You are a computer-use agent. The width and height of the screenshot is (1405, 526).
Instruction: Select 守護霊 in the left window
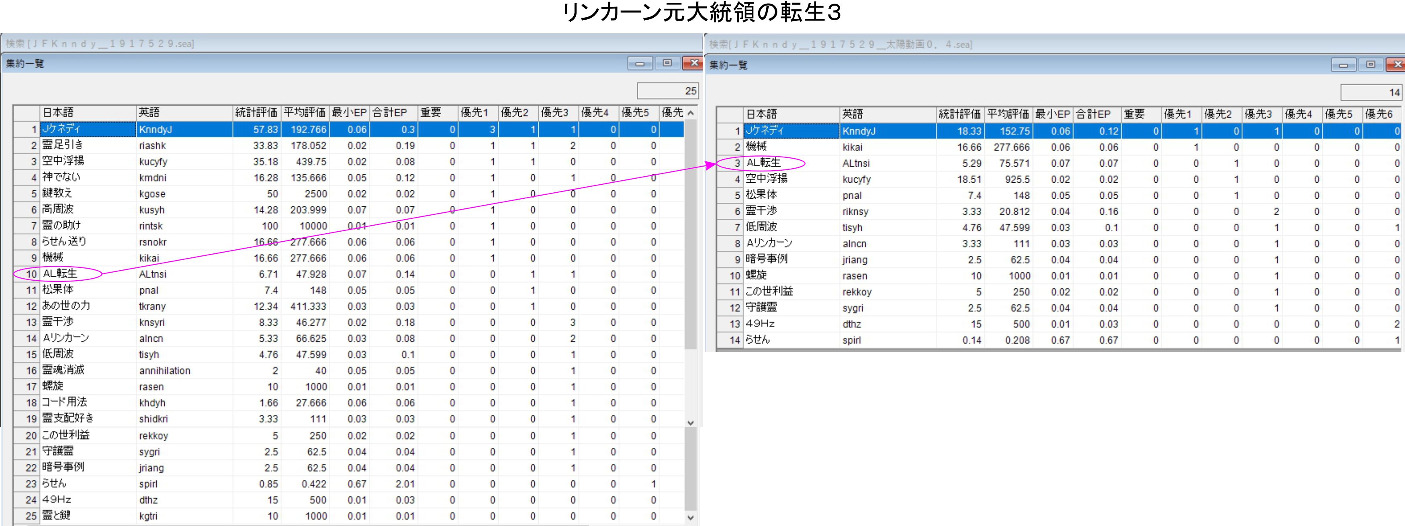click(x=348, y=452)
